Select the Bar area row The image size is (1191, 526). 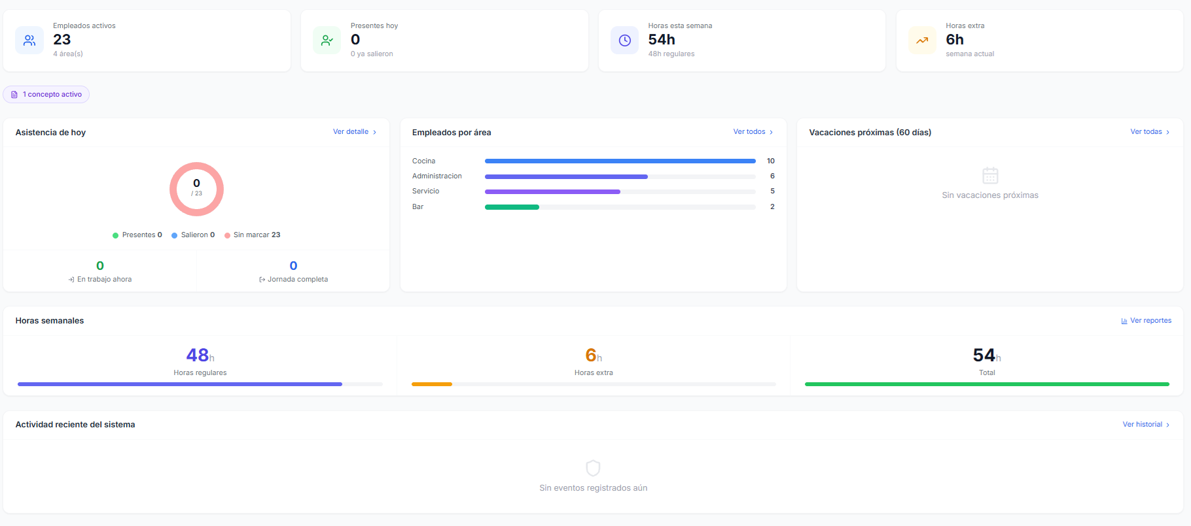(593, 207)
